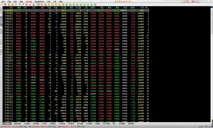Select the 沪铝1611 contract row
The image size is (213, 128).
76,91
